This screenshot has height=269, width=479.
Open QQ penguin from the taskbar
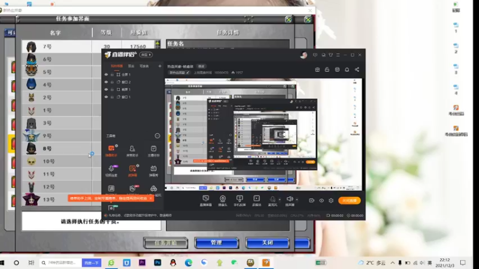coord(173,262)
